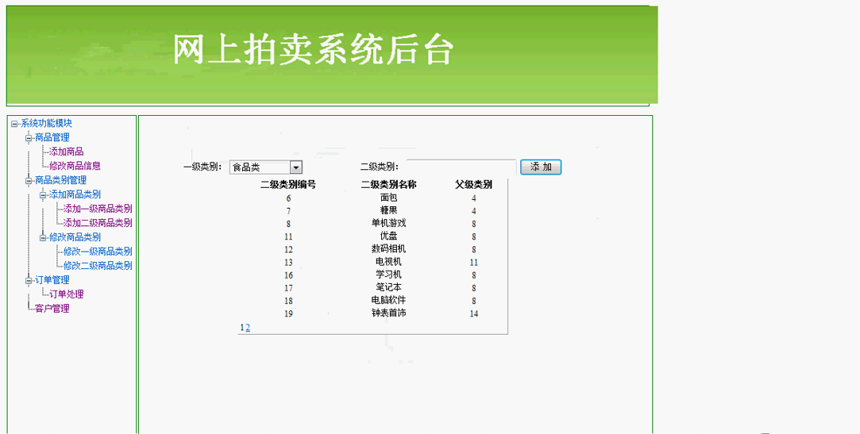Image resolution: width=860 pixels, height=434 pixels.
Task: Click the 数码相机 category name cell
Action: pos(388,249)
